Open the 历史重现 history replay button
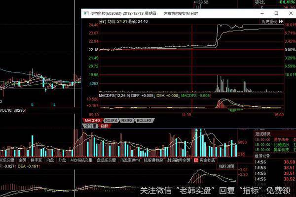This screenshot has width=296, height=197. click(269, 22)
